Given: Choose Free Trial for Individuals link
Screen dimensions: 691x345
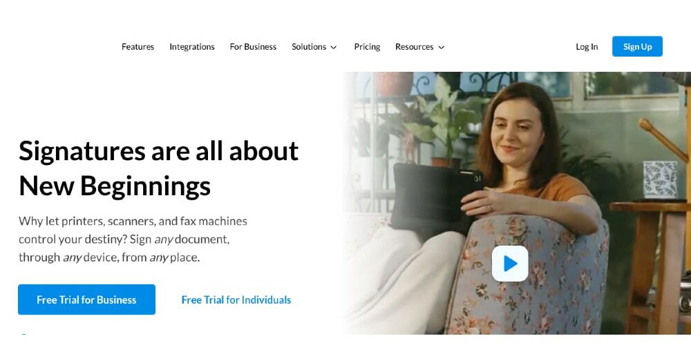Looking at the screenshot, I should 236,299.
